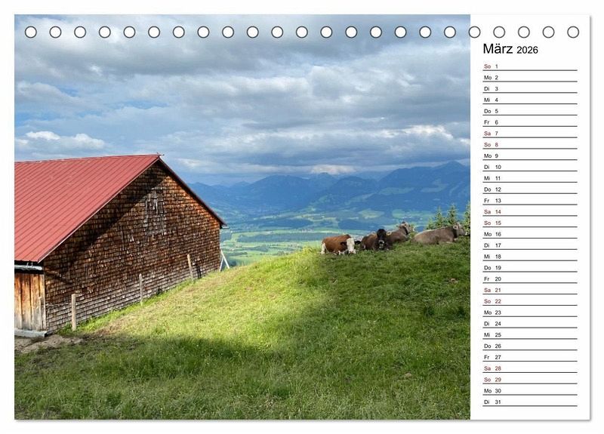Select the Fr 20 date row
604x434 pixels.
[530, 279]
